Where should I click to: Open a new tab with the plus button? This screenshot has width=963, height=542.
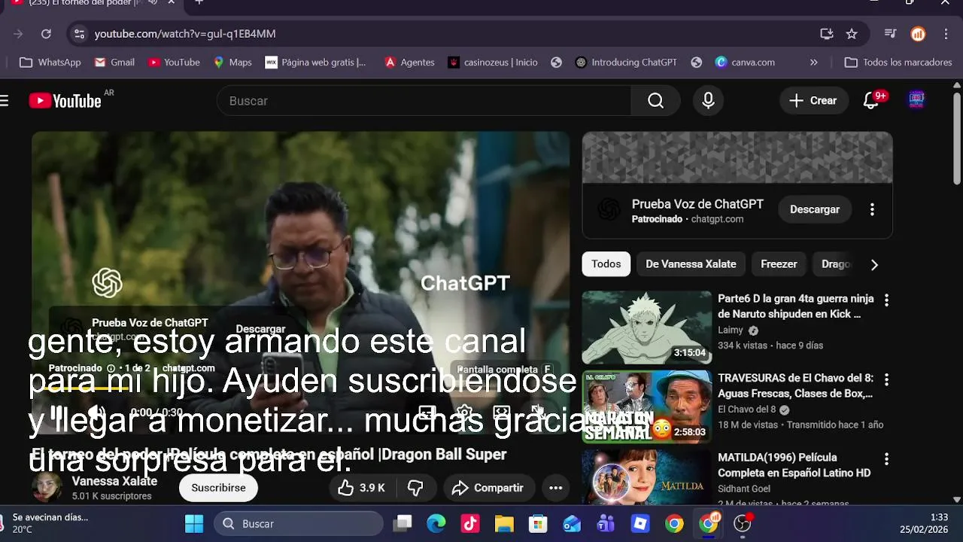[199, 2]
